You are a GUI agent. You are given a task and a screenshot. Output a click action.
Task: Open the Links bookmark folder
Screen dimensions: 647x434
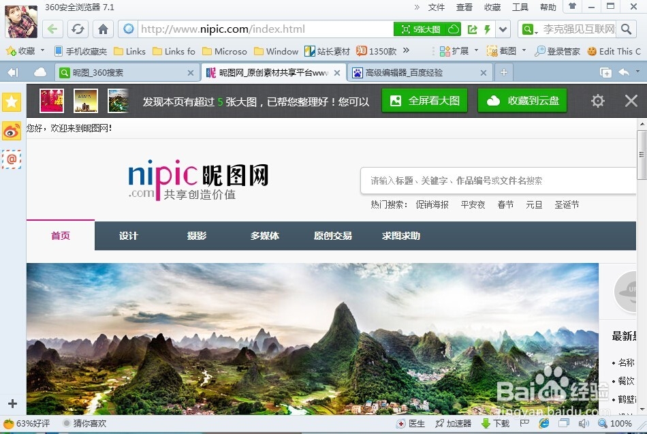(x=129, y=51)
